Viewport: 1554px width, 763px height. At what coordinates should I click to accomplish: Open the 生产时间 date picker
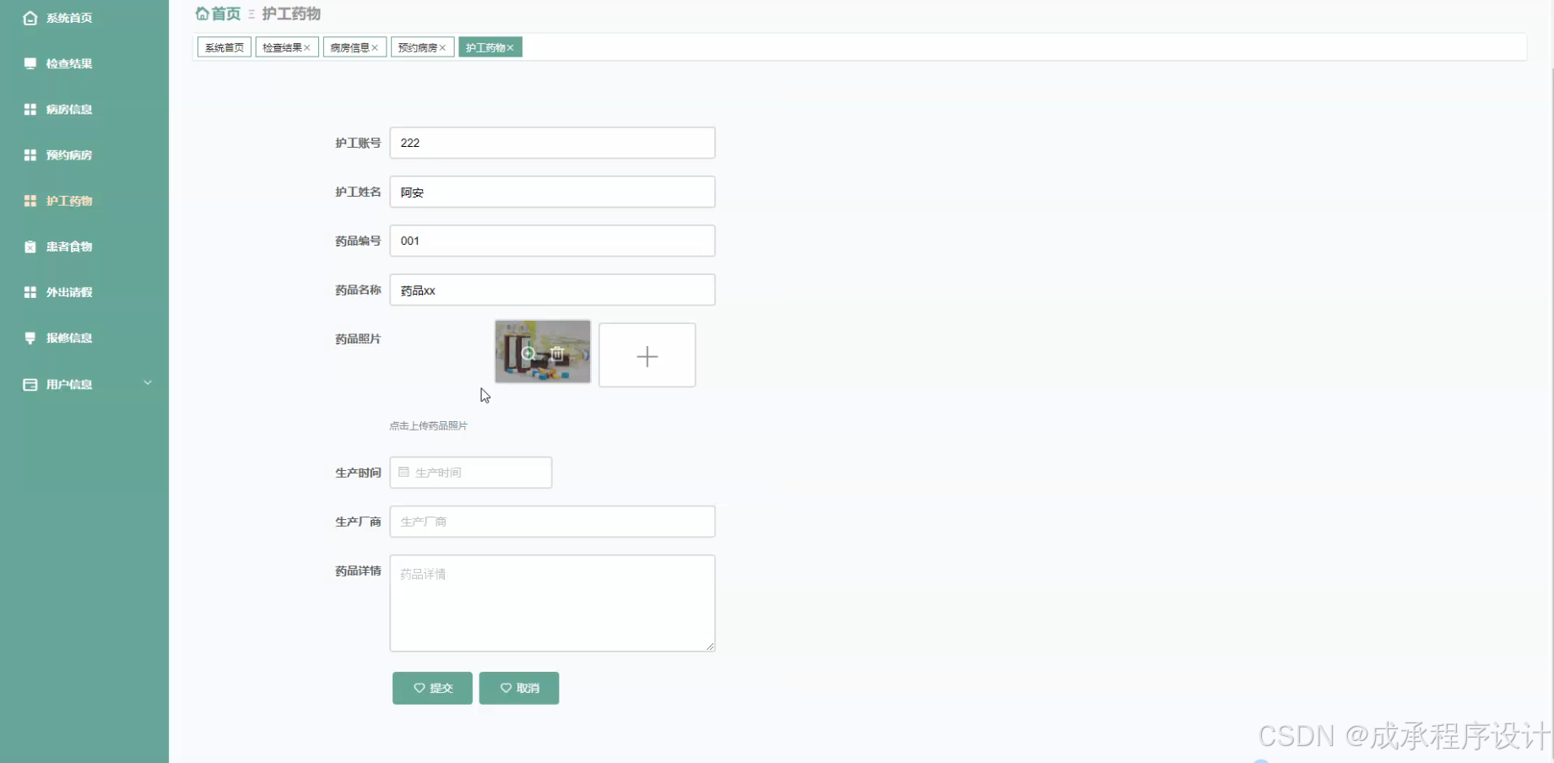(471, 473)
